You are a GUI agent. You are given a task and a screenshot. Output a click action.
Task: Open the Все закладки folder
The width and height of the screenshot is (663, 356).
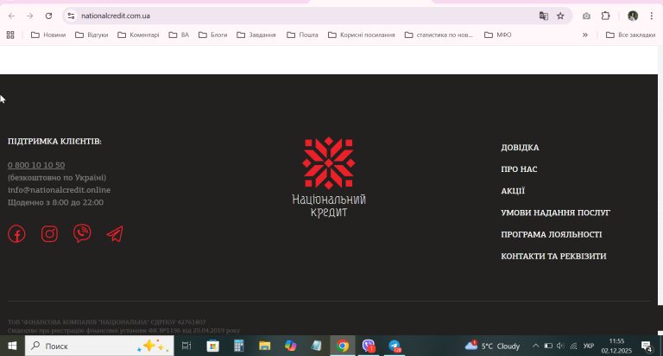click(630, 35)
